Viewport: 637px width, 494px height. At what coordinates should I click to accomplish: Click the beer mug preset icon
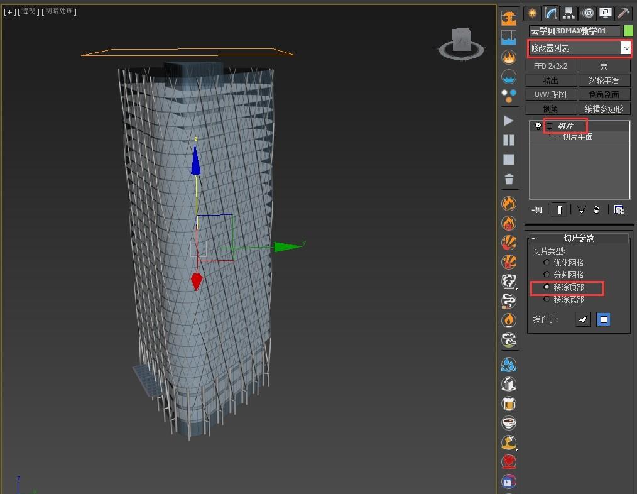[x=509, y=403]
